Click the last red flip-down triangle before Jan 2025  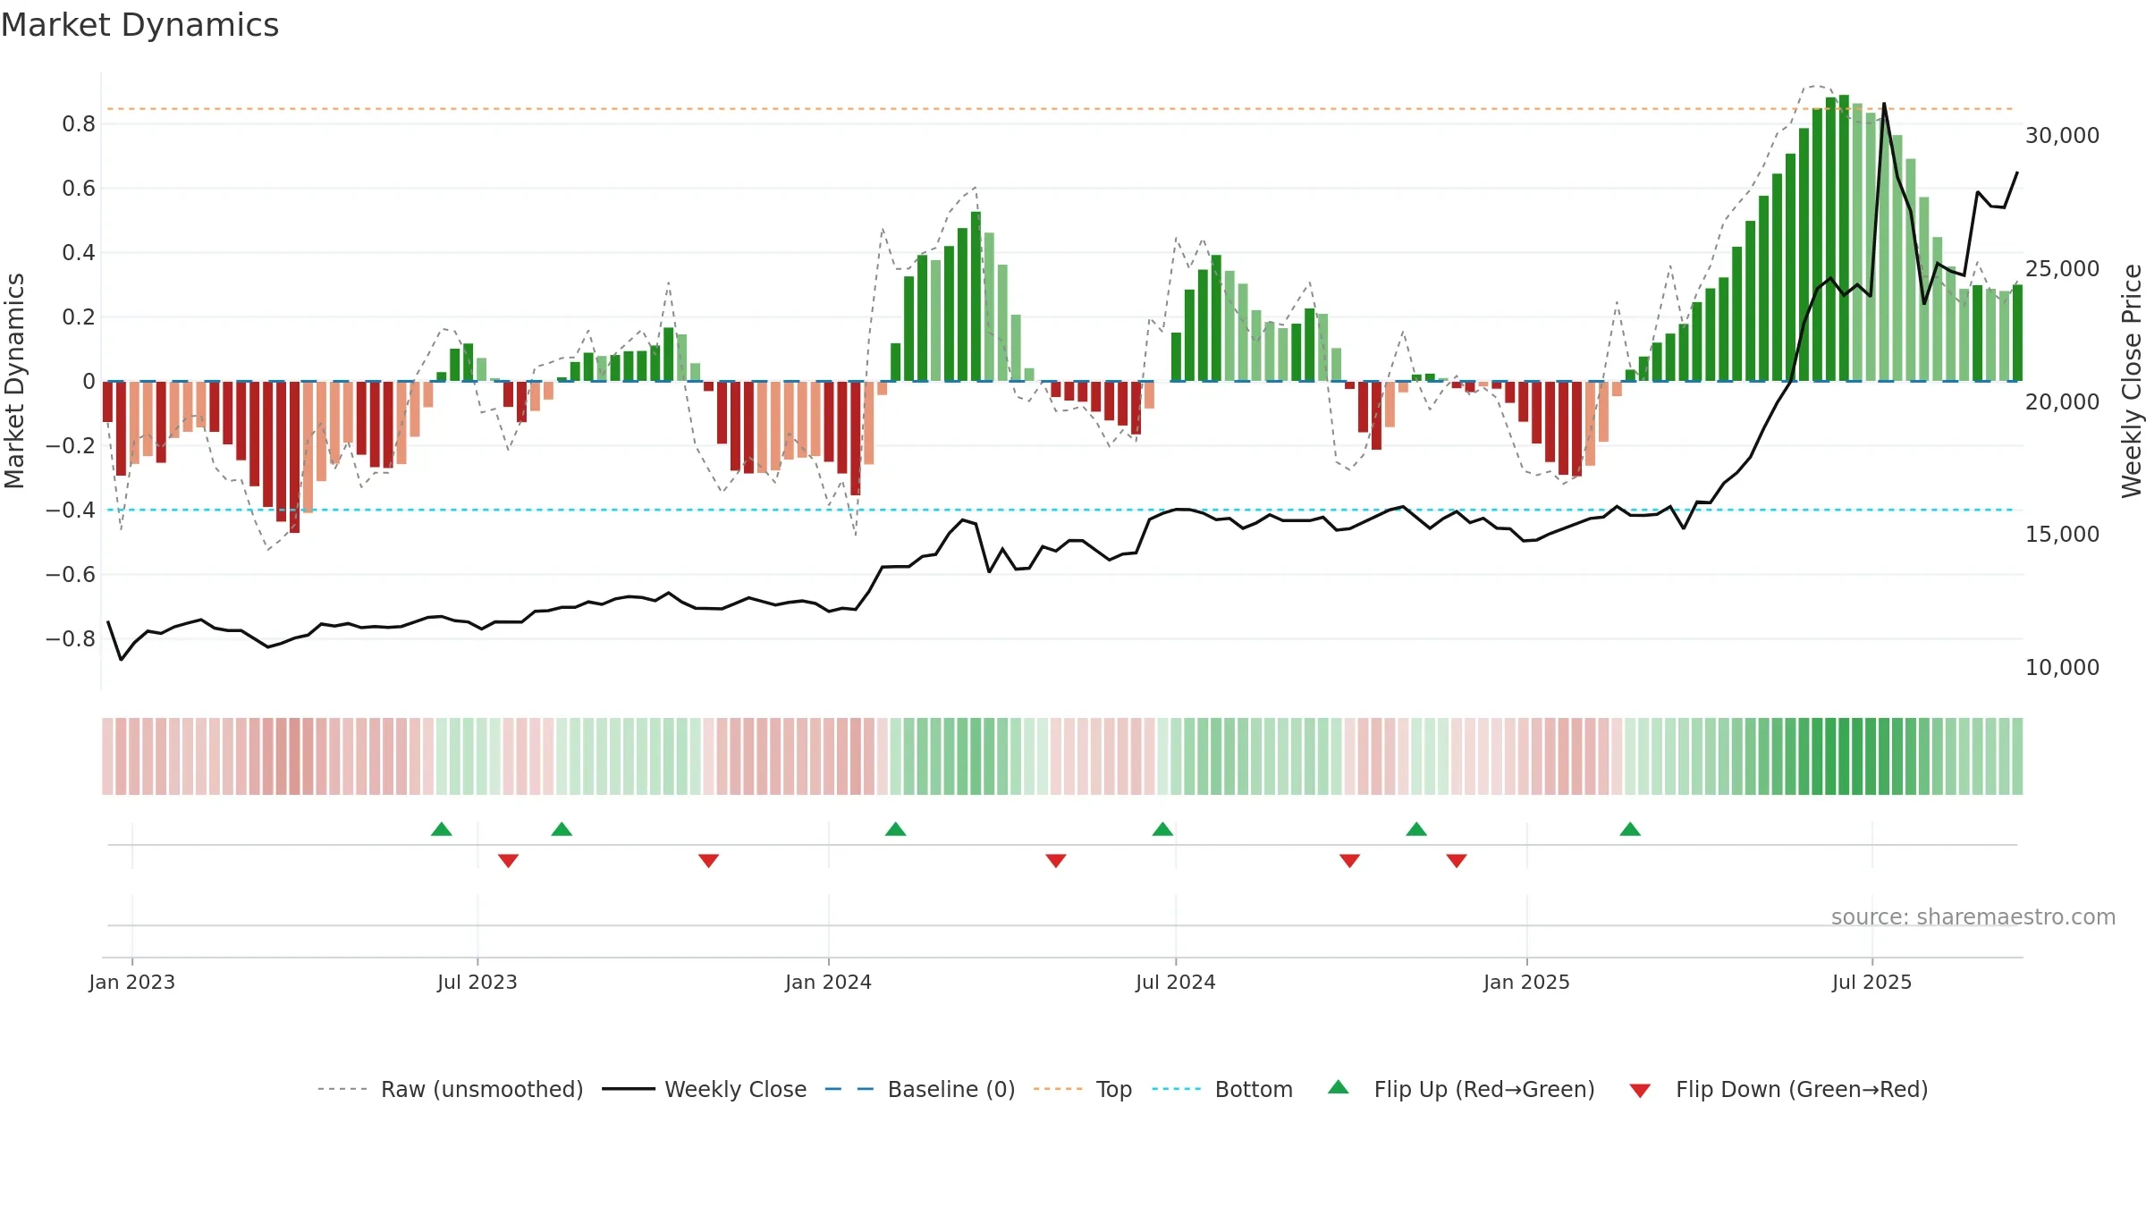[1457, 860]
